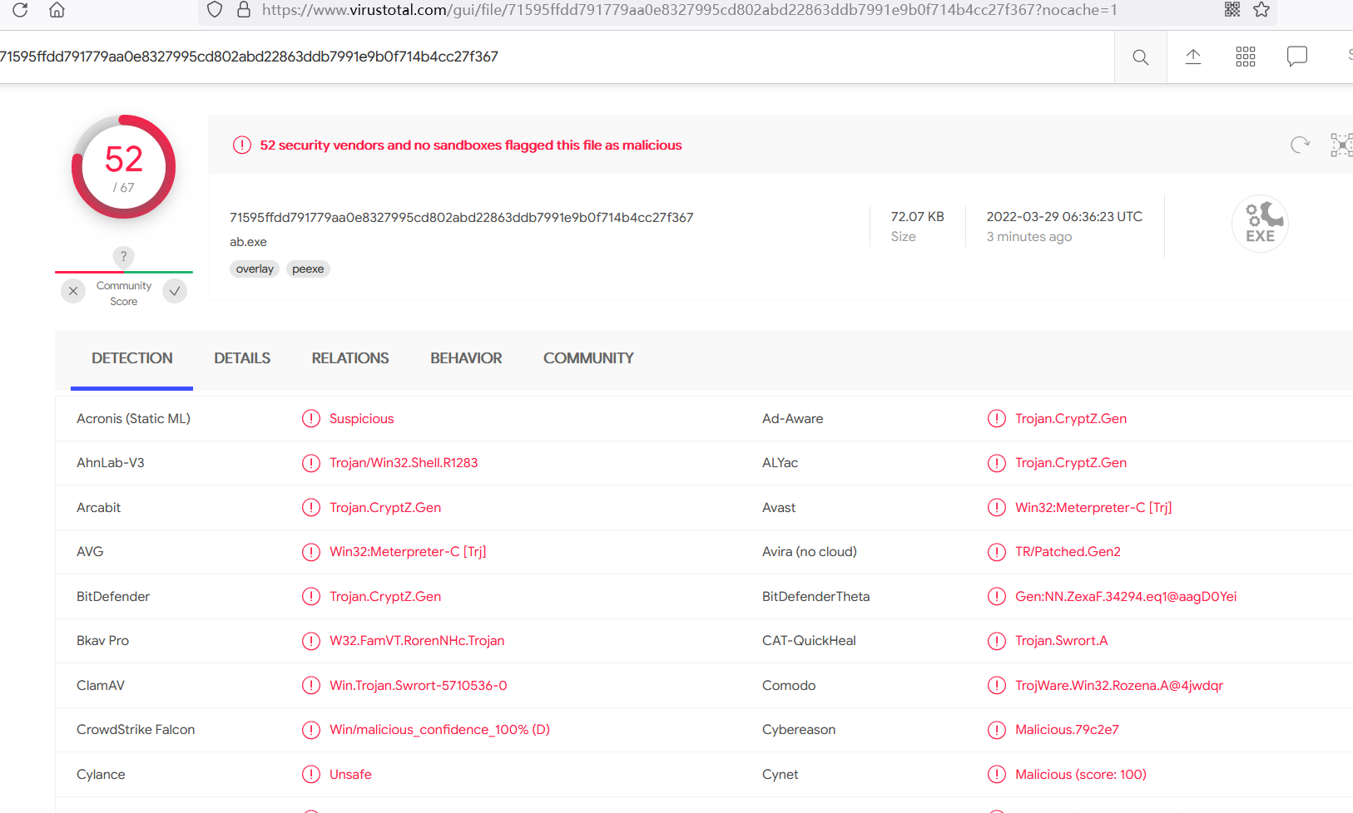This screenshot has width=1353, height=813.
Task: Open the apps grid menu icon
Action: [x=1245, y=57]
